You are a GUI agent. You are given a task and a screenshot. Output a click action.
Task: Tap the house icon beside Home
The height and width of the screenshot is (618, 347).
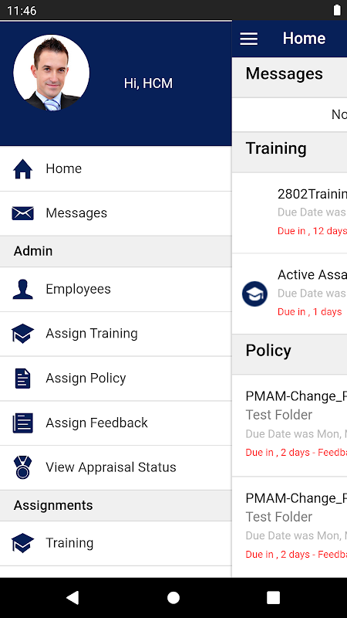[x=23, y=168]
